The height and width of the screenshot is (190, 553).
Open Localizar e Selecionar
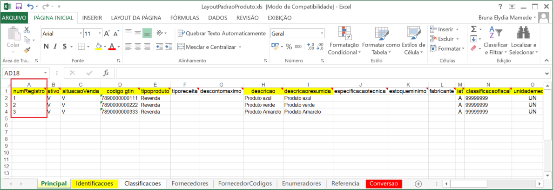pos(524,41)
